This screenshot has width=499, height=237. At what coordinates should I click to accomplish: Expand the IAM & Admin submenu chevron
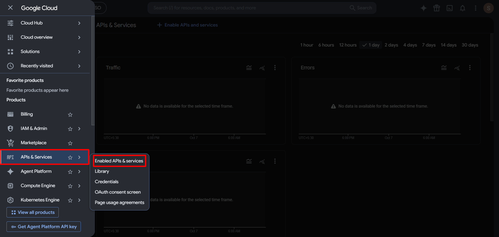click(79, 129)
